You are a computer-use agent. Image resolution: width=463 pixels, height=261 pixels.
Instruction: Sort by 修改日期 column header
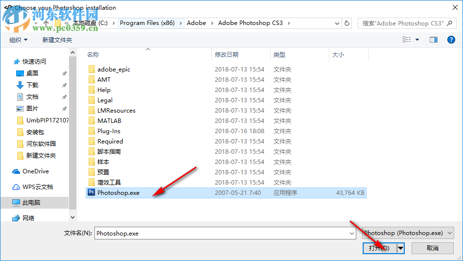coord(227,55)
